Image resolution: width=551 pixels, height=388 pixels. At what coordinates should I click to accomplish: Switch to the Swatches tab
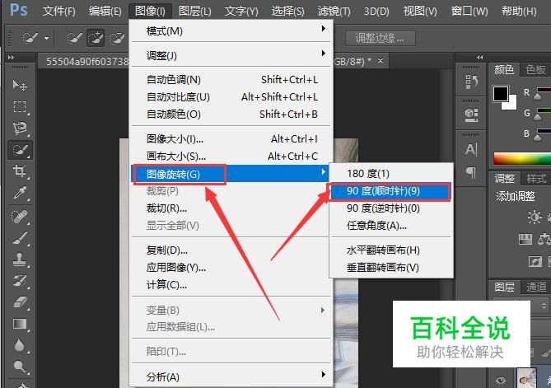(x=535, y=70)
